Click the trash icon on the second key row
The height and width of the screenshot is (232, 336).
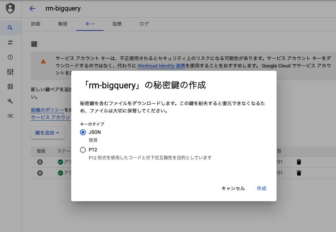click(x=299, y=173)
